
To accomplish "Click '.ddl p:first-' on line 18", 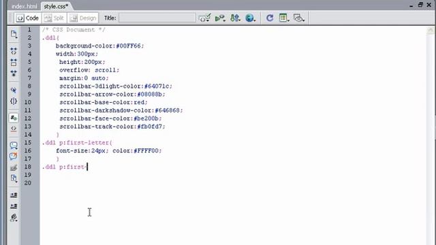I will (65, 167).
